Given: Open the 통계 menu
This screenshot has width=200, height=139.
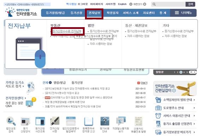Looking at the screenshot, I should coord(163,13).
